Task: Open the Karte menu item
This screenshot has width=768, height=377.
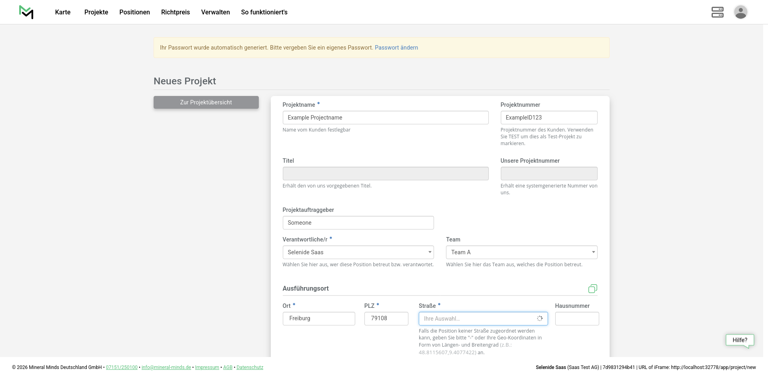Action: pos(63,12)
